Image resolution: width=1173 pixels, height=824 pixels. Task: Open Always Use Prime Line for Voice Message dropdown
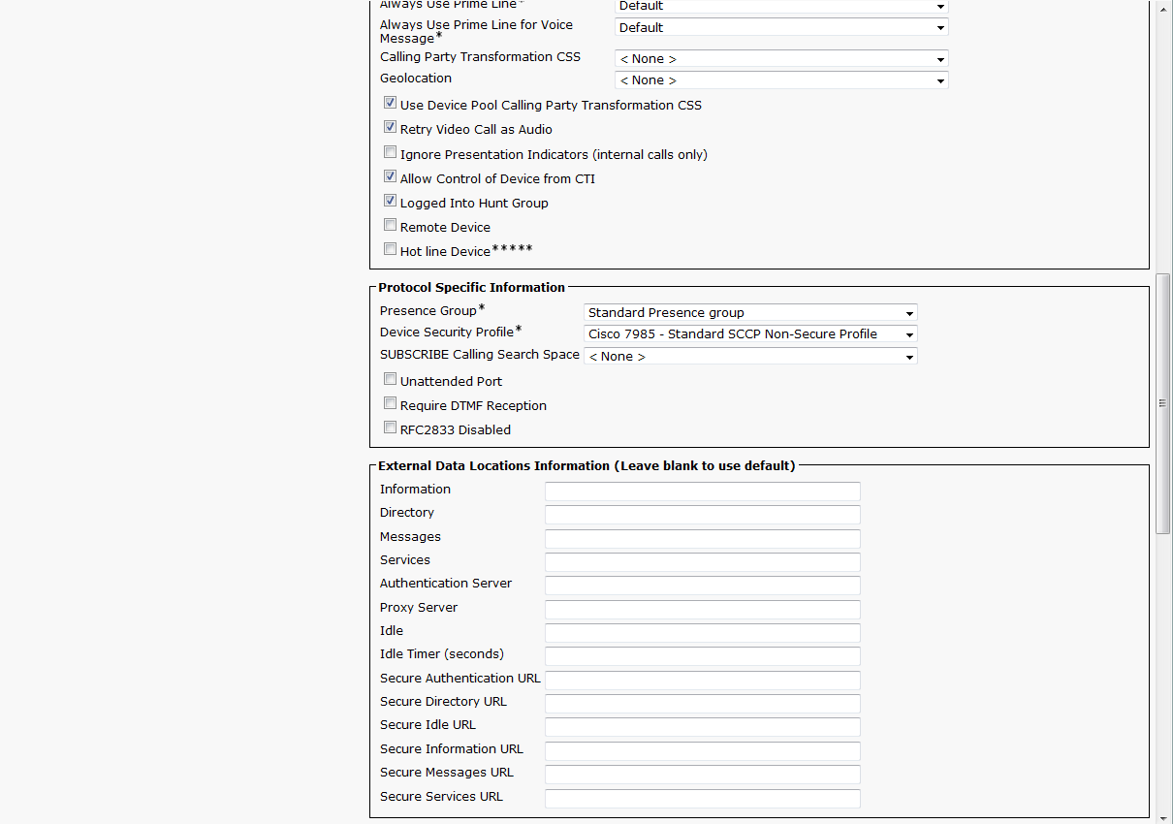click(x=781, y=27)
